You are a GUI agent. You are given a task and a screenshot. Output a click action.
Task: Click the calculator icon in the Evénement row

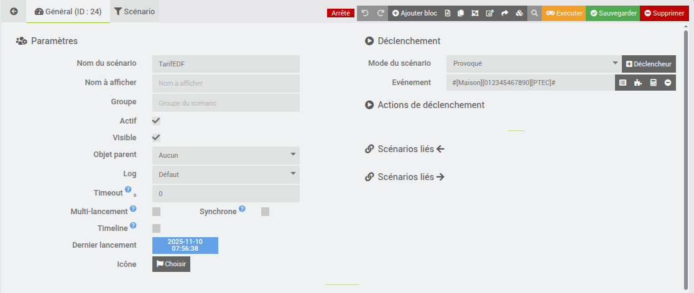click(x=653, y=83)
